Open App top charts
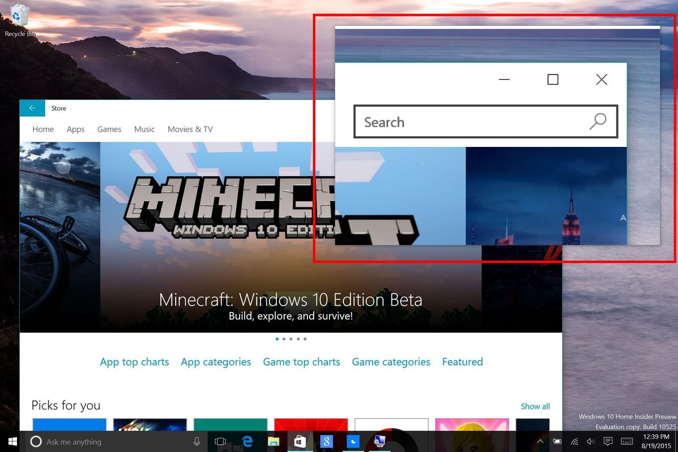Viewport: 678px width, 452px height. pos(134,362)
